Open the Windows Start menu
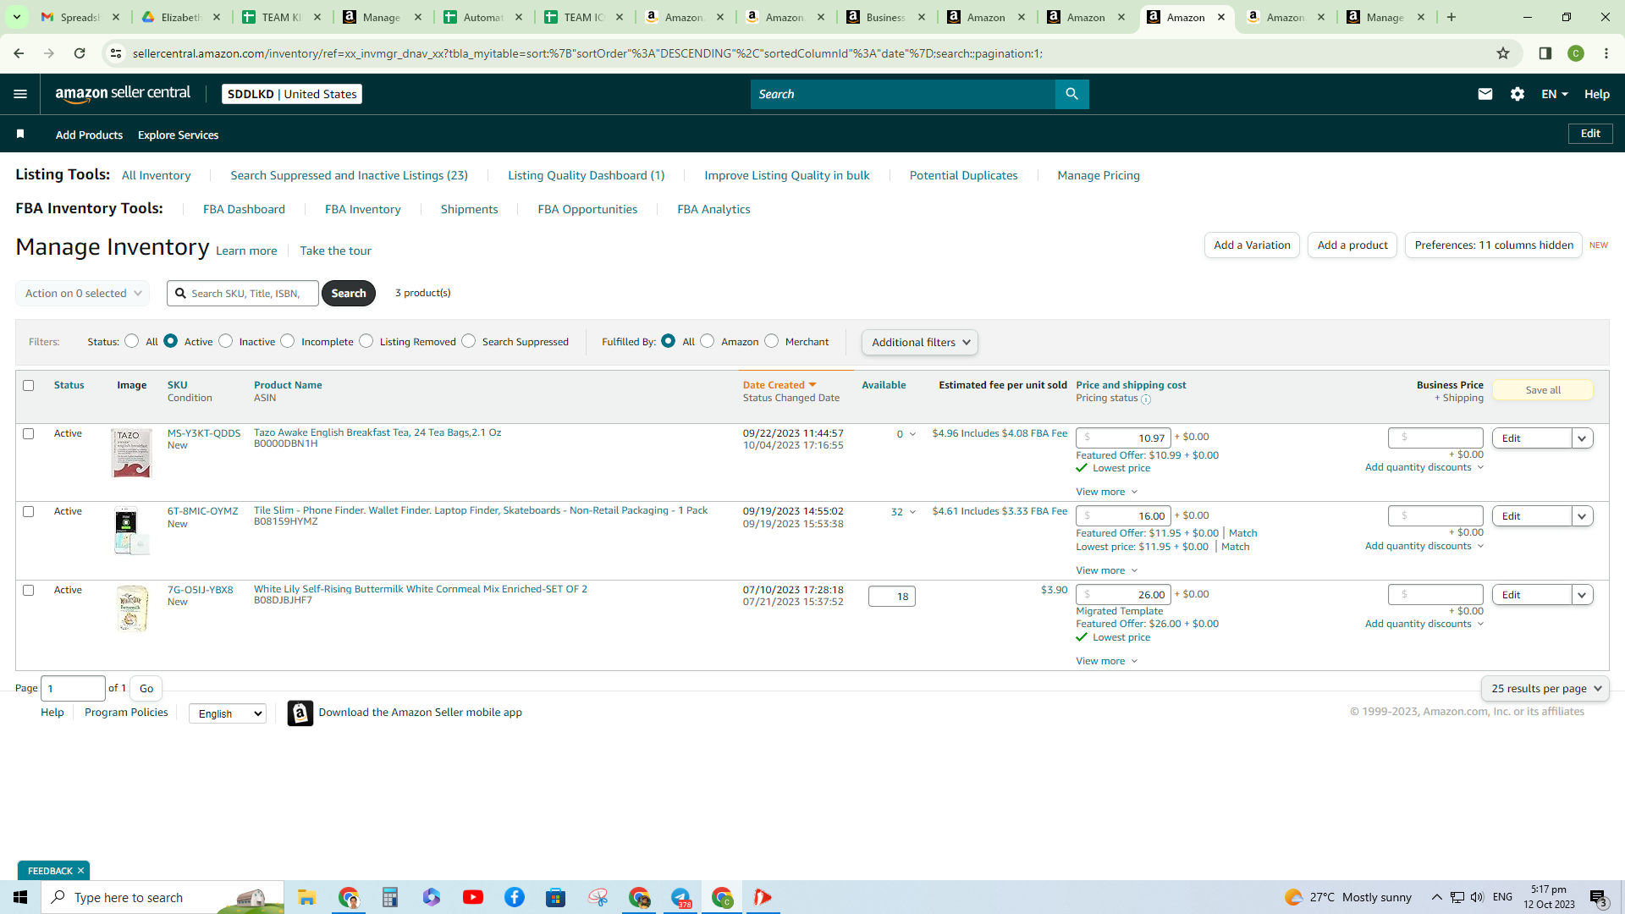Viewport: 1625px width, 914px height. 20,897
